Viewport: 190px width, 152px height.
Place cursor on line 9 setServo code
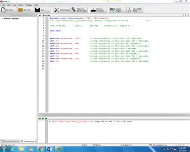coord(65,39)
